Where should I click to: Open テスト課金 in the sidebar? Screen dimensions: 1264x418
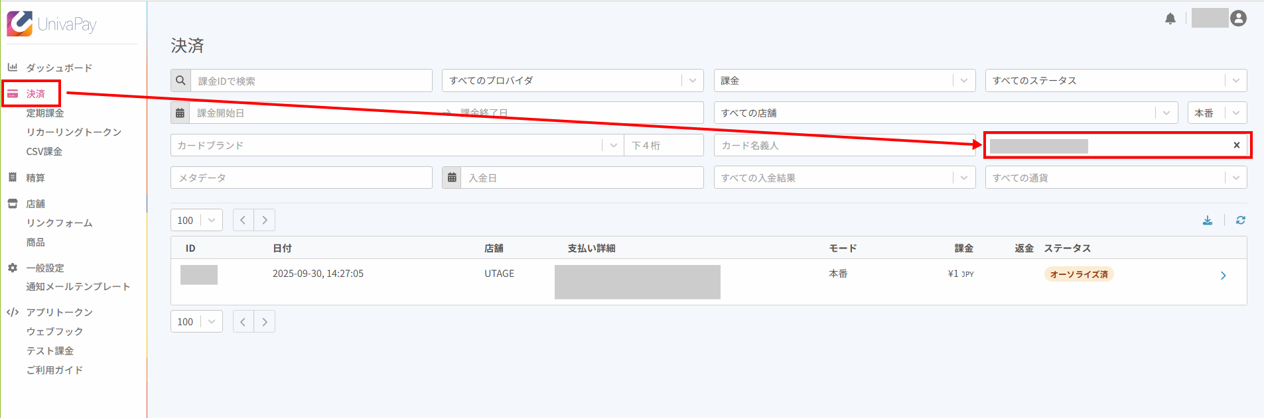coord(50,350)
